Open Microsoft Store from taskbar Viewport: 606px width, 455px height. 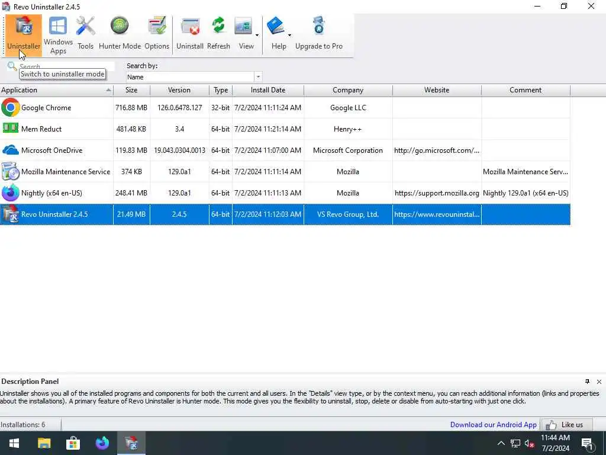click(73, 443)
